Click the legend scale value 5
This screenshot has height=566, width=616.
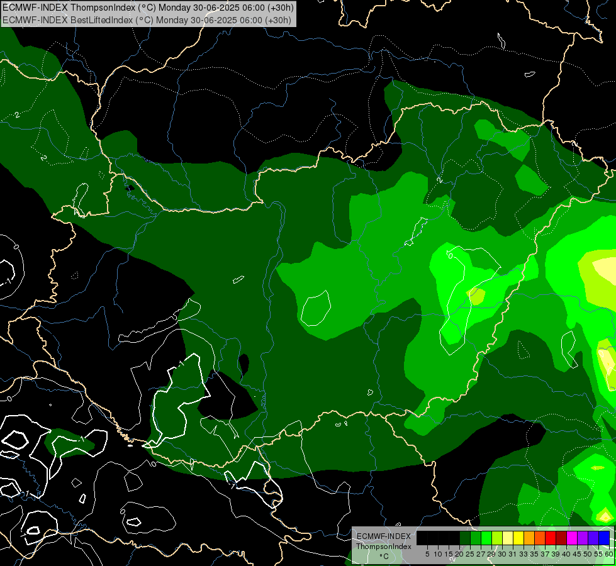click(427, 554)
